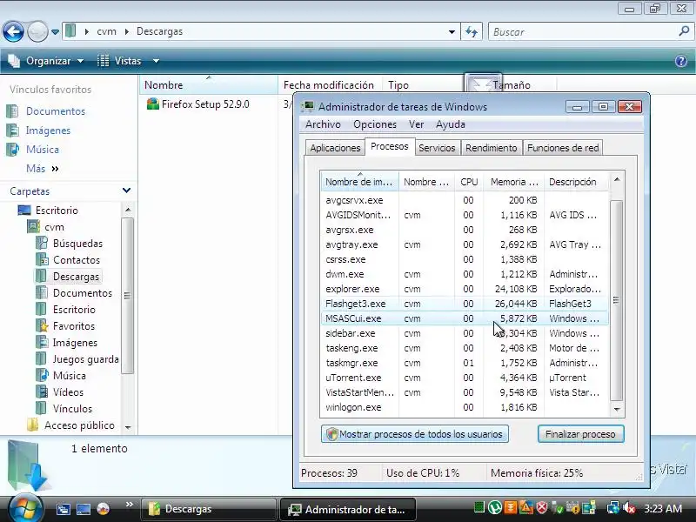This screenshot has width=696, height=522.
Task: Click the Help question mark icon
Action: [681, 61]
